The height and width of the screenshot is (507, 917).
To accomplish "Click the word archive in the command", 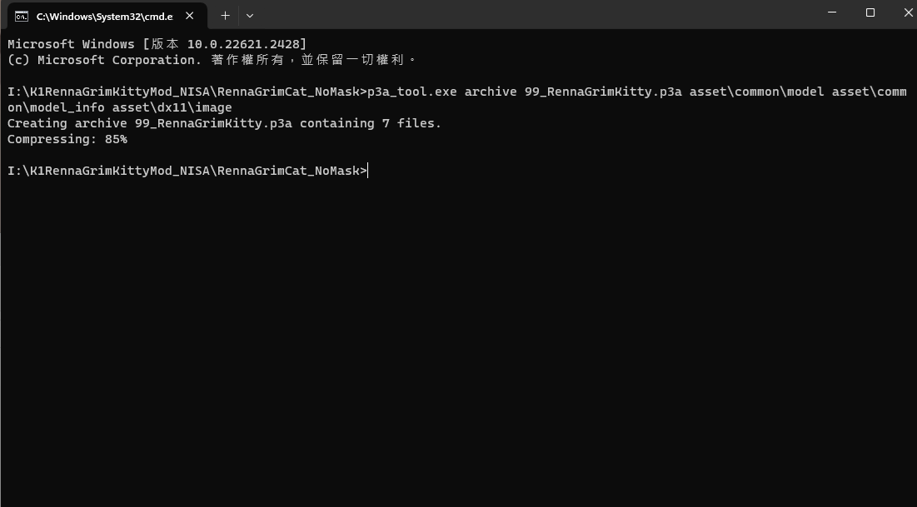I will click(x=491, y=92).
